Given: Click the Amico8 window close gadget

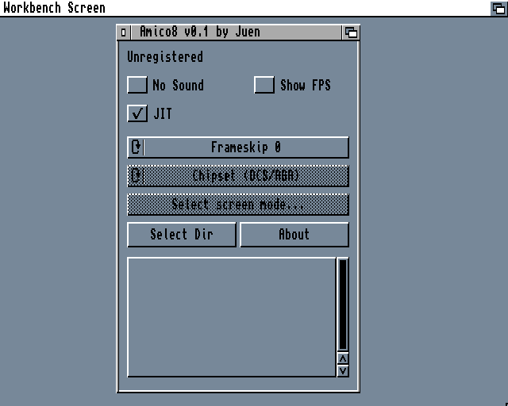Looking at the screenshot, I should (x=123, y=33).
